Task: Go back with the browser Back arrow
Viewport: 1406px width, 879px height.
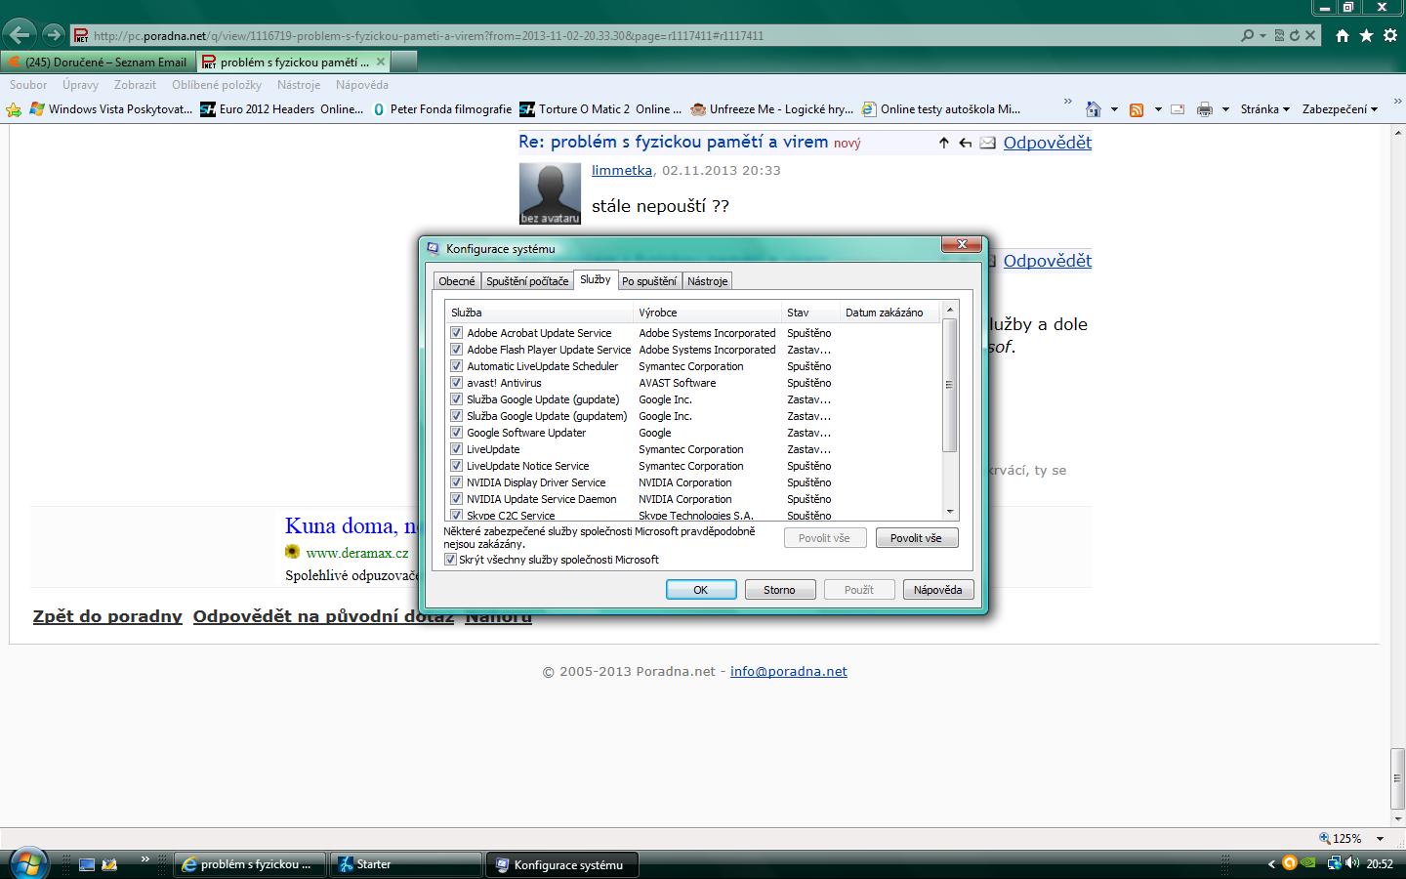Action: point(20,35)
